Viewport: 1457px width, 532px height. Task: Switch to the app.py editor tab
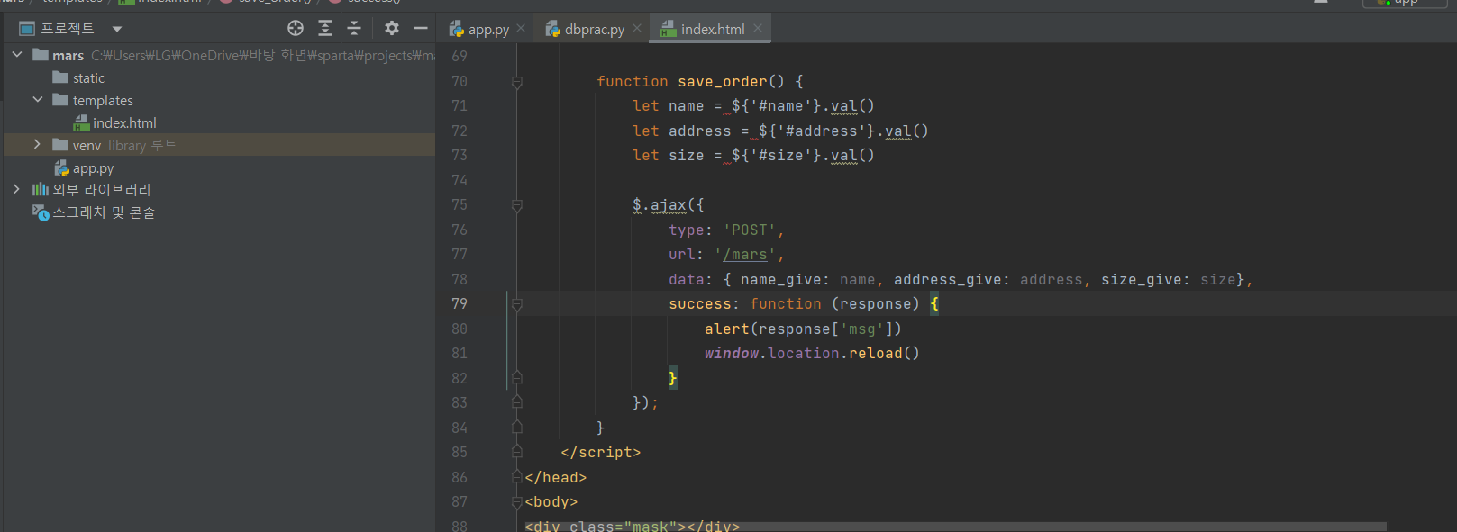point(488,29)
